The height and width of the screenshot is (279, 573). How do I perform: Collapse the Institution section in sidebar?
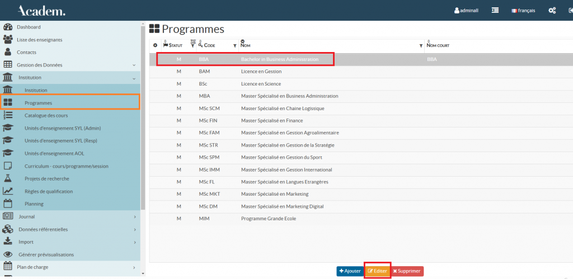pos(134,78)
